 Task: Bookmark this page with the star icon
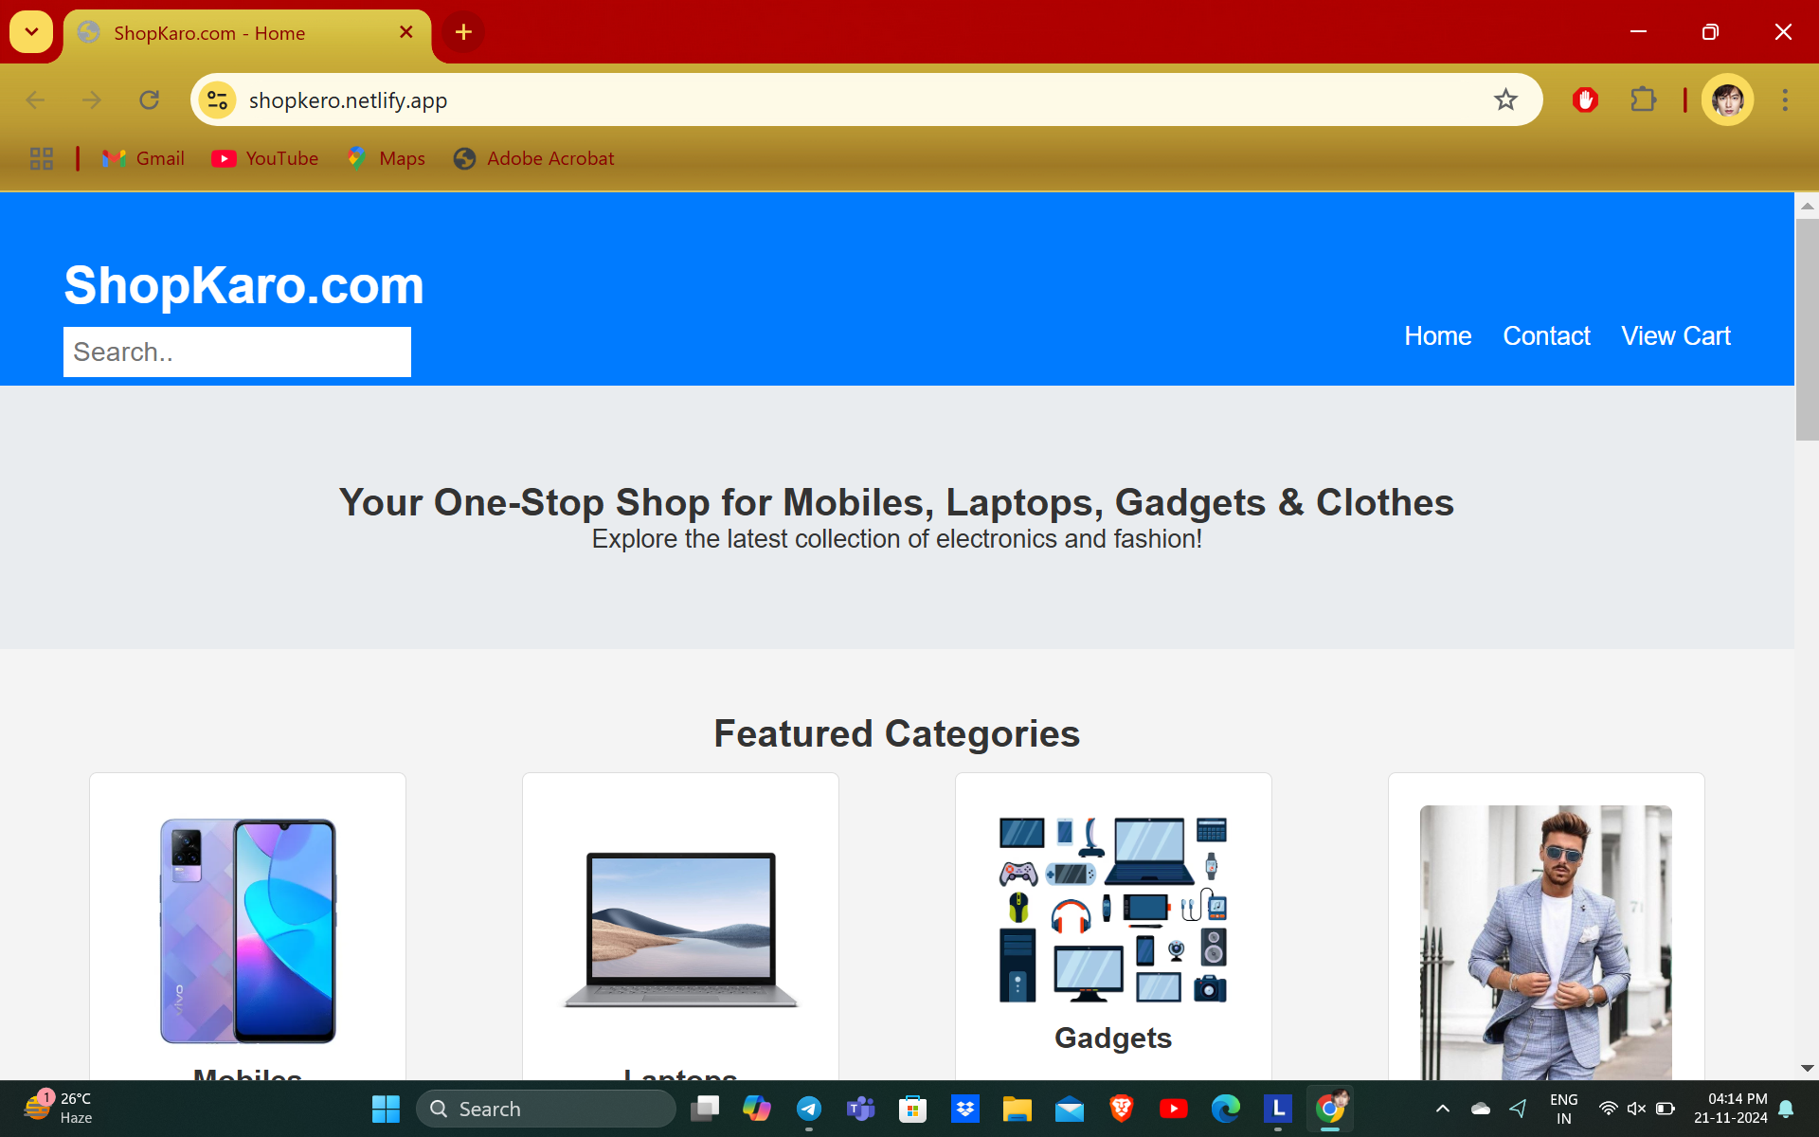point(1505,99)
